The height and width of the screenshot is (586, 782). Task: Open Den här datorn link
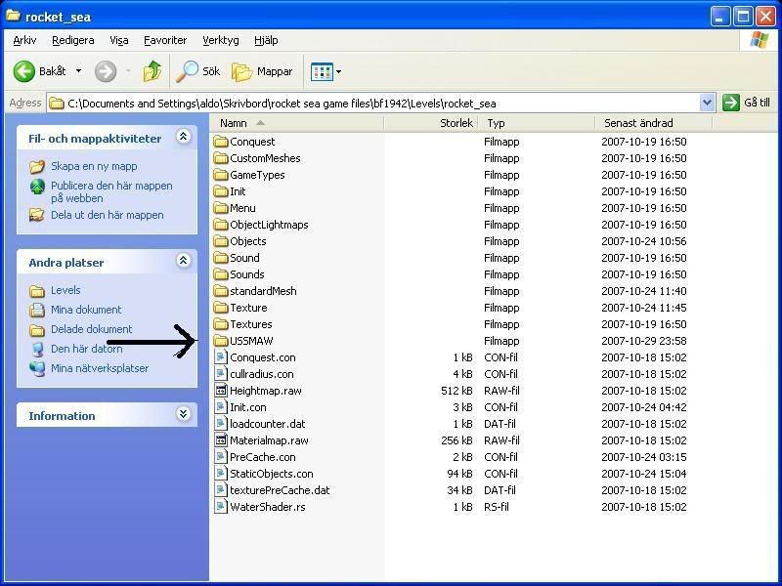tap(86, 349)
